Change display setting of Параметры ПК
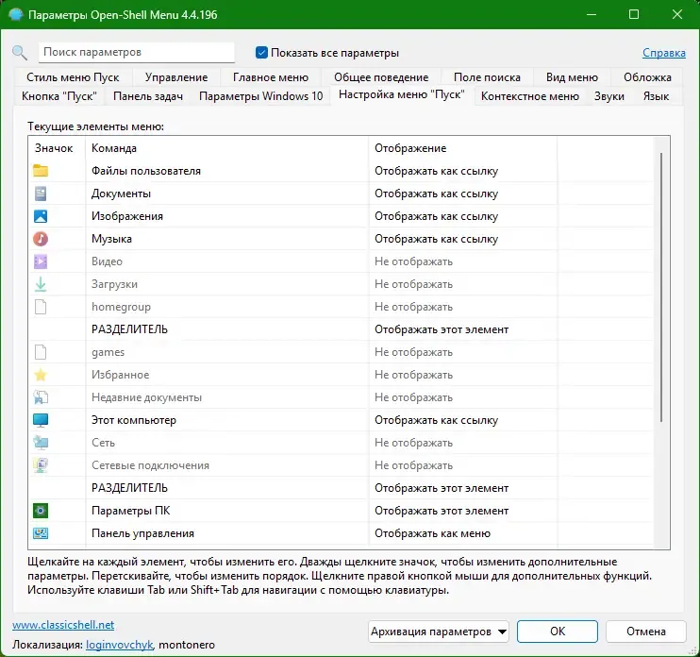This screenshot has height=657, width=700. pyautogui.click(x=442, y=511)
